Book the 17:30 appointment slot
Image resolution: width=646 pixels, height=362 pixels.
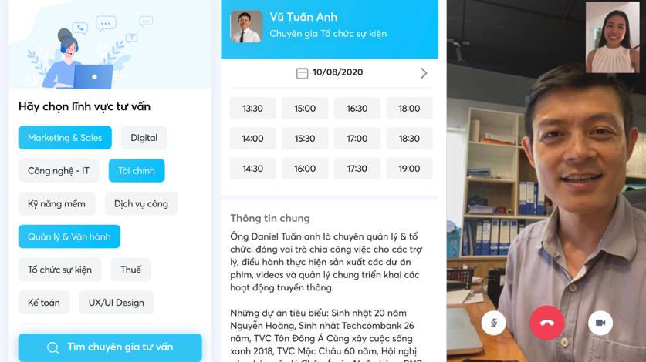point(357,168)
